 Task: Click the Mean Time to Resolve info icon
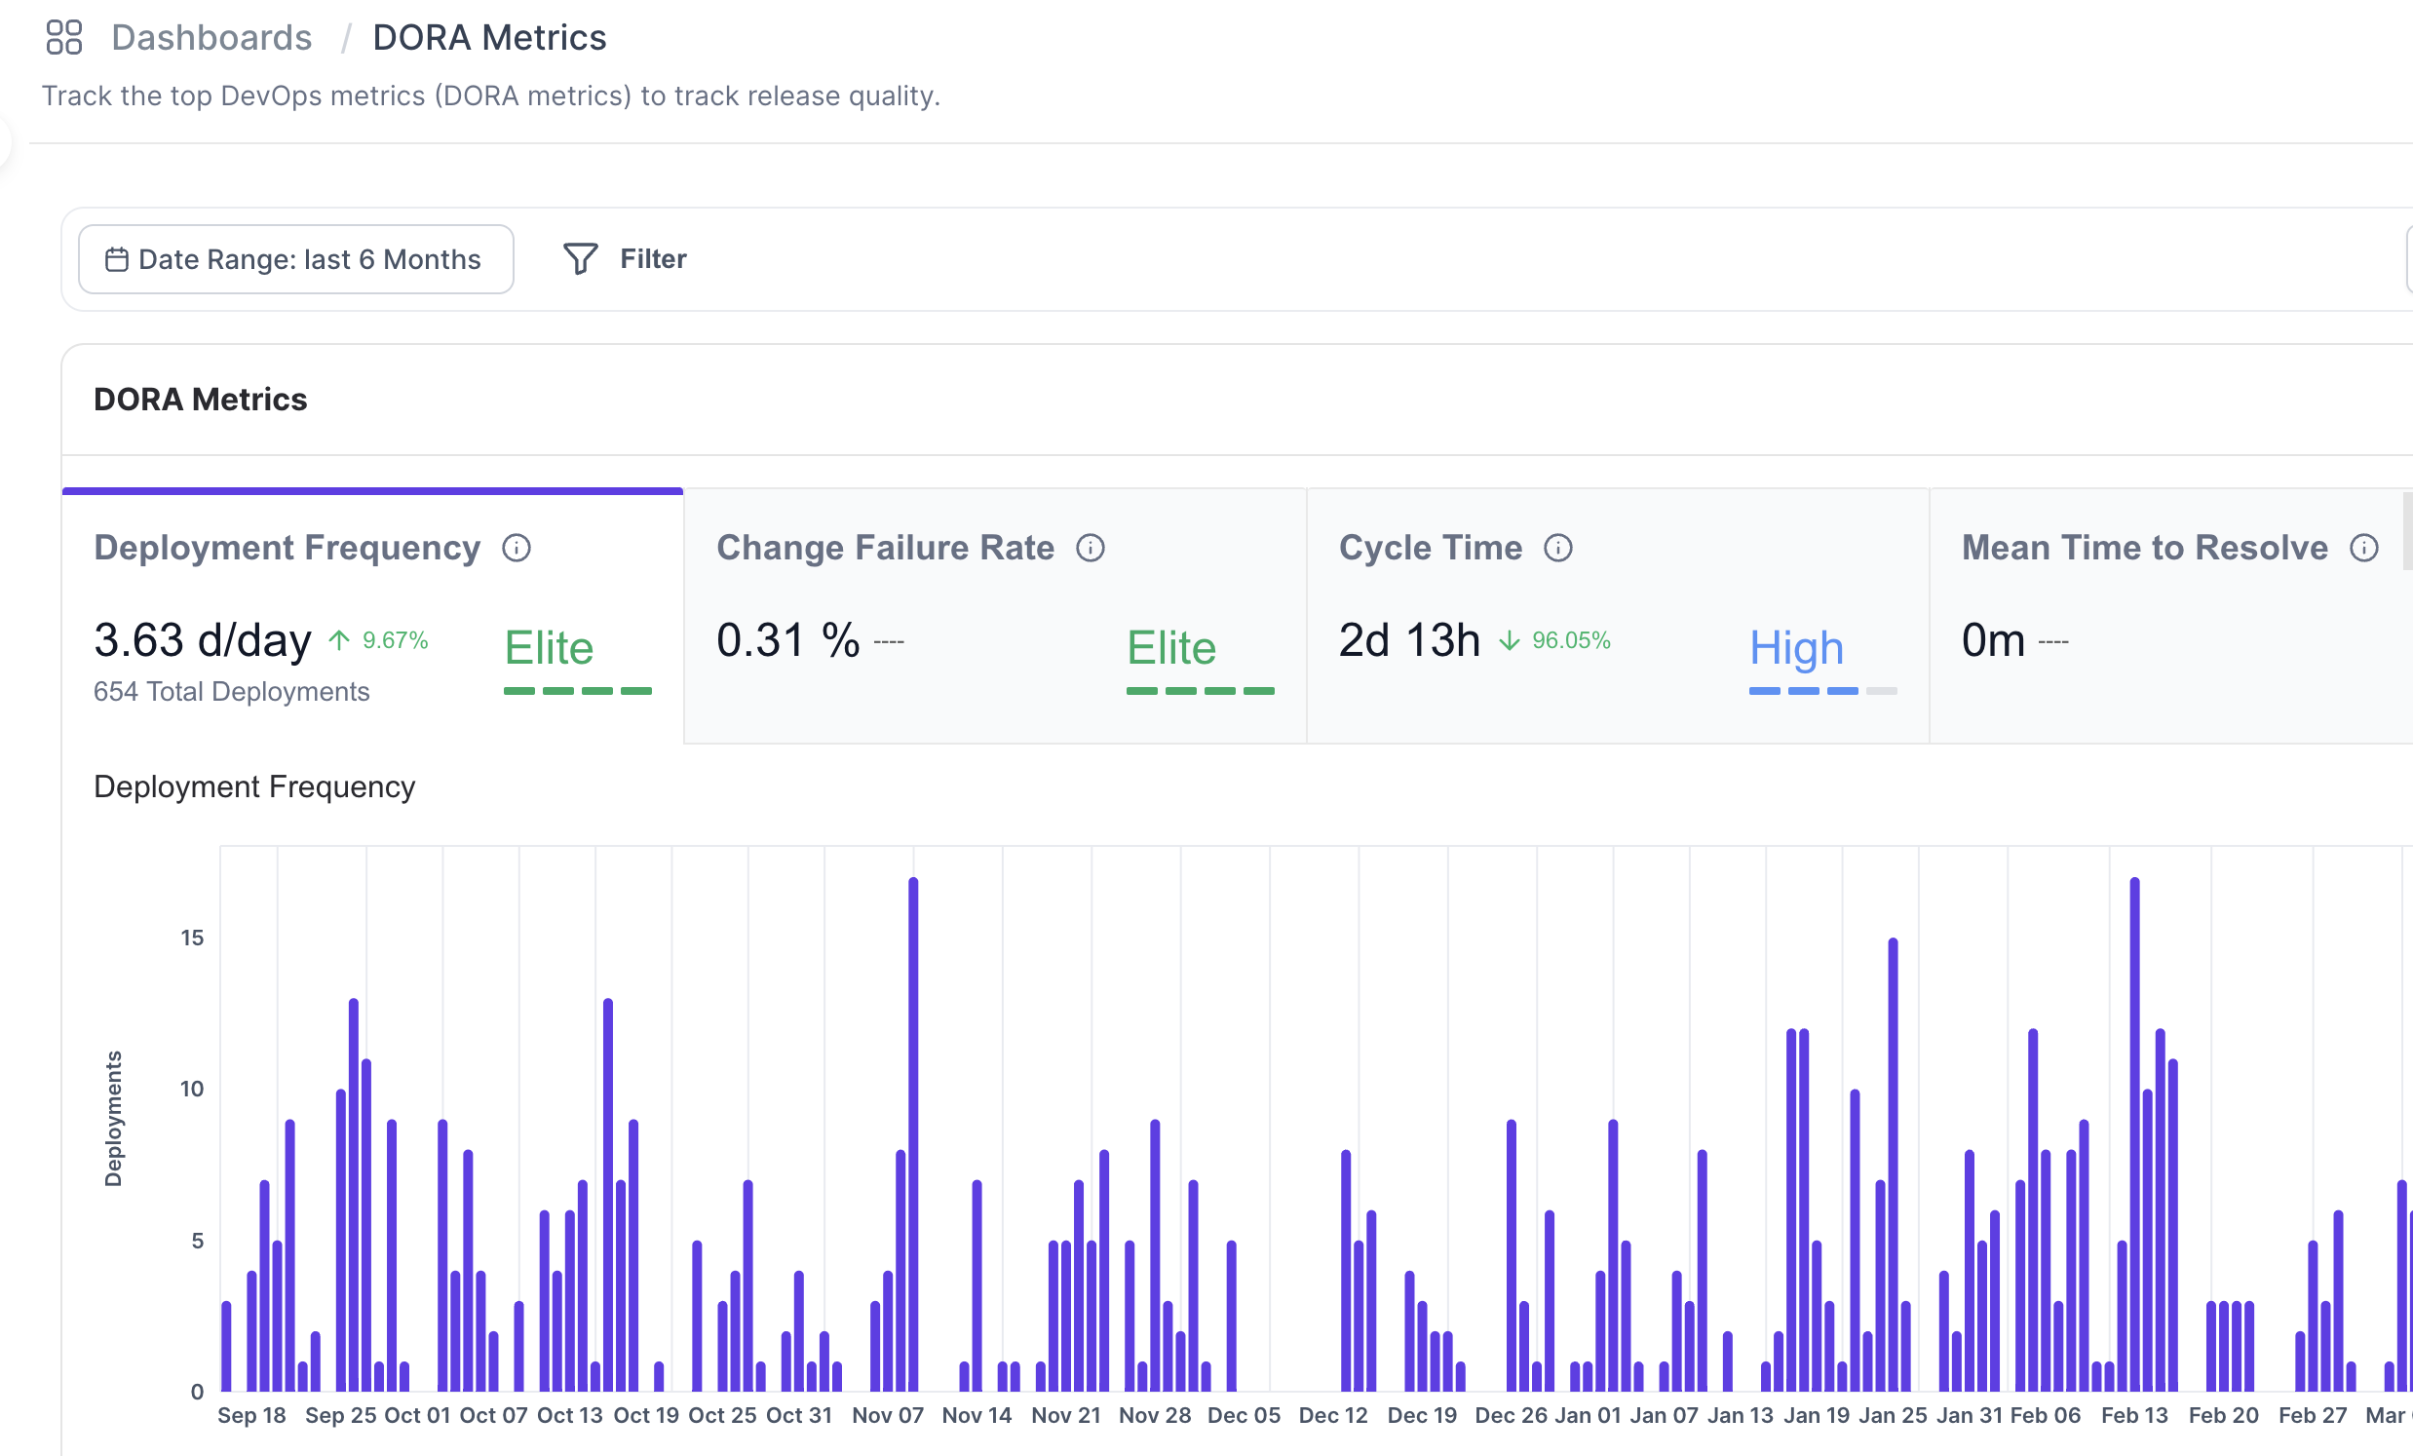point(2364,549)
